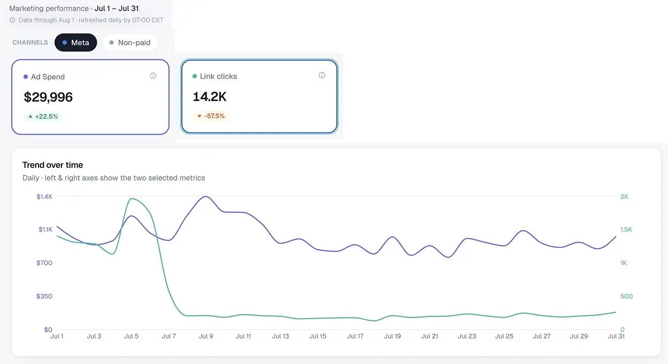Click the Marketing performance title

49,9
